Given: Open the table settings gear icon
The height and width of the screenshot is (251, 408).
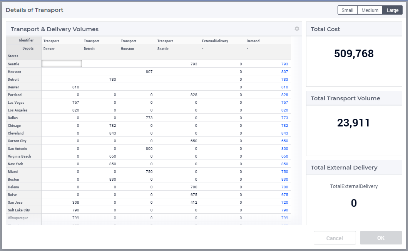Looking at the screenshot, I should tap(297, 29).
